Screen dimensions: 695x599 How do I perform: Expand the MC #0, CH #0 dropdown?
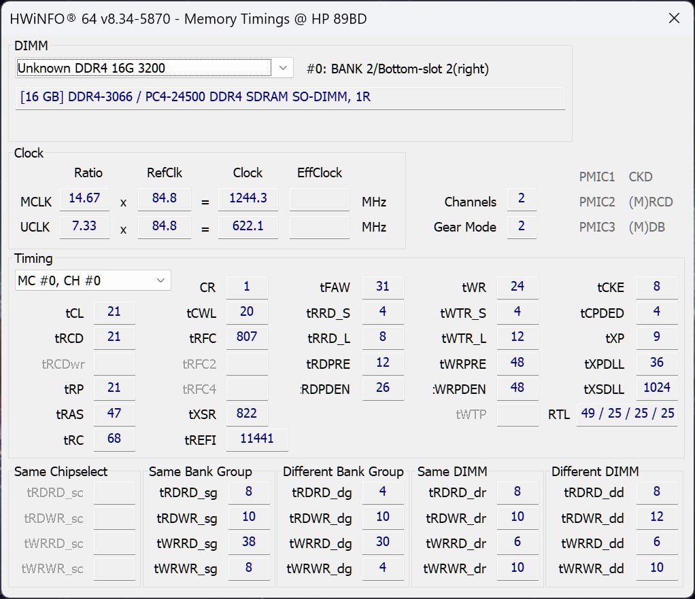pos(160,280)
